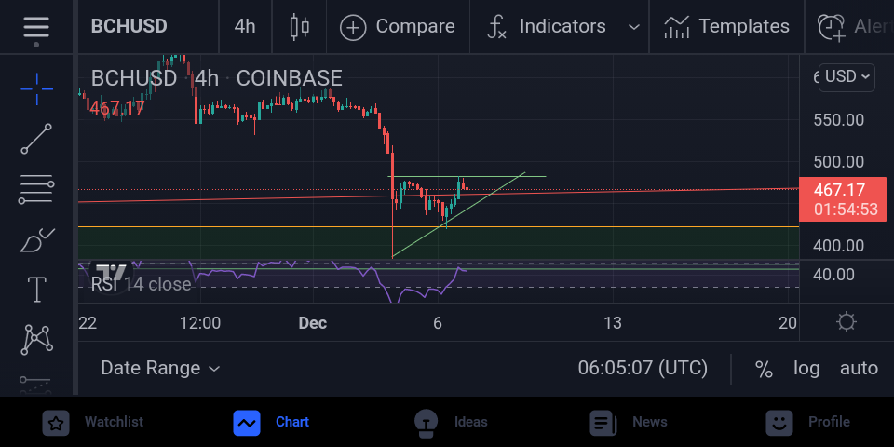Screen dimensions: 894x447
Task: Change candlestick chart style
Action: [x=299, y=27]
